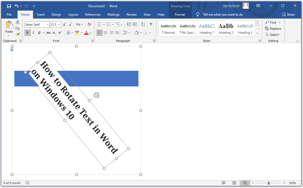Apply the Heading 1 style

coord(207,28)
